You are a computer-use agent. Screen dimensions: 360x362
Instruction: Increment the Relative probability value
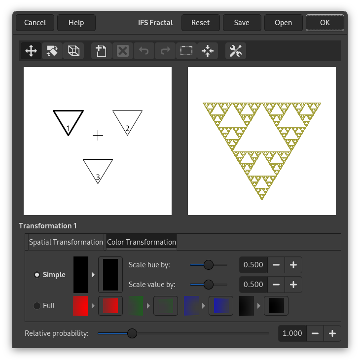pos(332,333)
